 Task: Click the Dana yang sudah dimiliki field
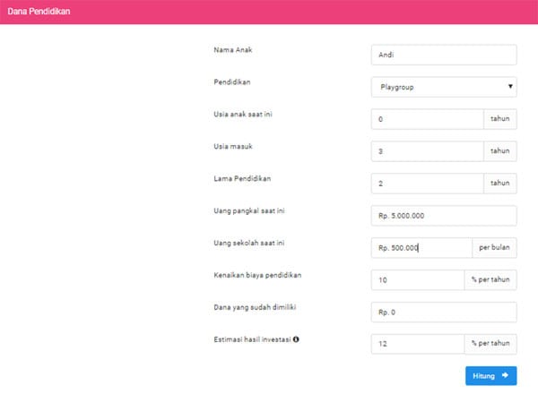point(444,313)
